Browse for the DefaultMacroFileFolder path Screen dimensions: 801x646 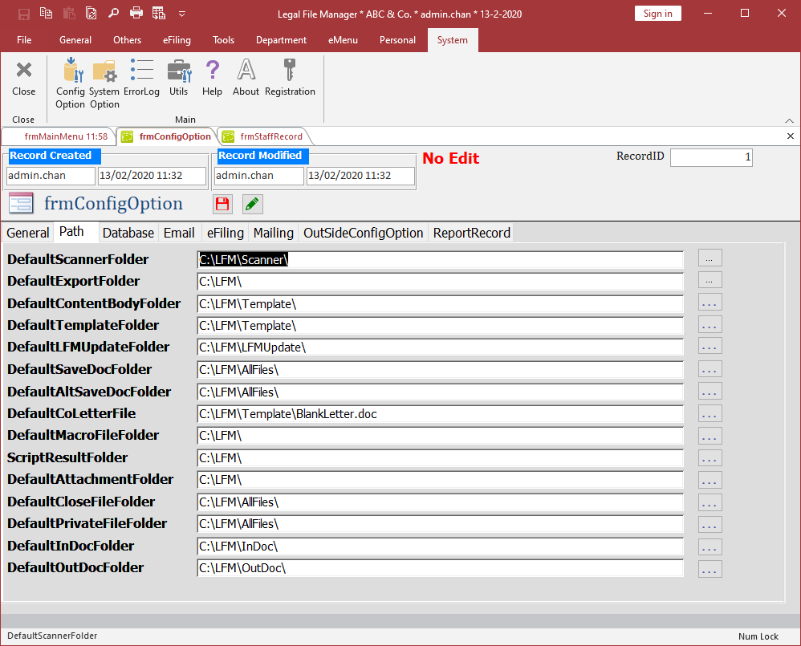coord(710,436)
